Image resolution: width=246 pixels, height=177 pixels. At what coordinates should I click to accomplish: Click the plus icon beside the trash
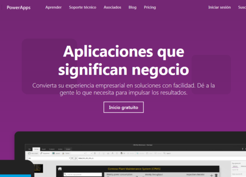point(212,176)
